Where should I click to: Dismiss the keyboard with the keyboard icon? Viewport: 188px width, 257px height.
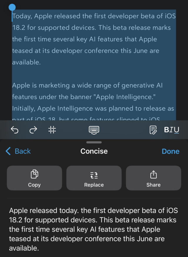click(x=94, y=130)
